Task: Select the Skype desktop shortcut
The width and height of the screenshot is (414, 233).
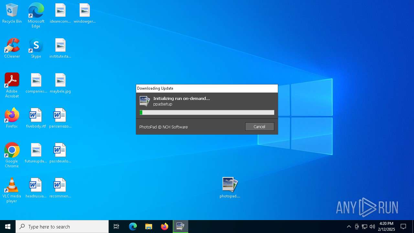Action: 36,49
